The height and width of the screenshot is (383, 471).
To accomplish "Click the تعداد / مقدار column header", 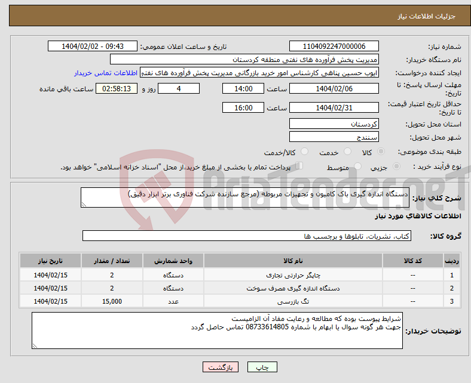I will tap(112, 261).
